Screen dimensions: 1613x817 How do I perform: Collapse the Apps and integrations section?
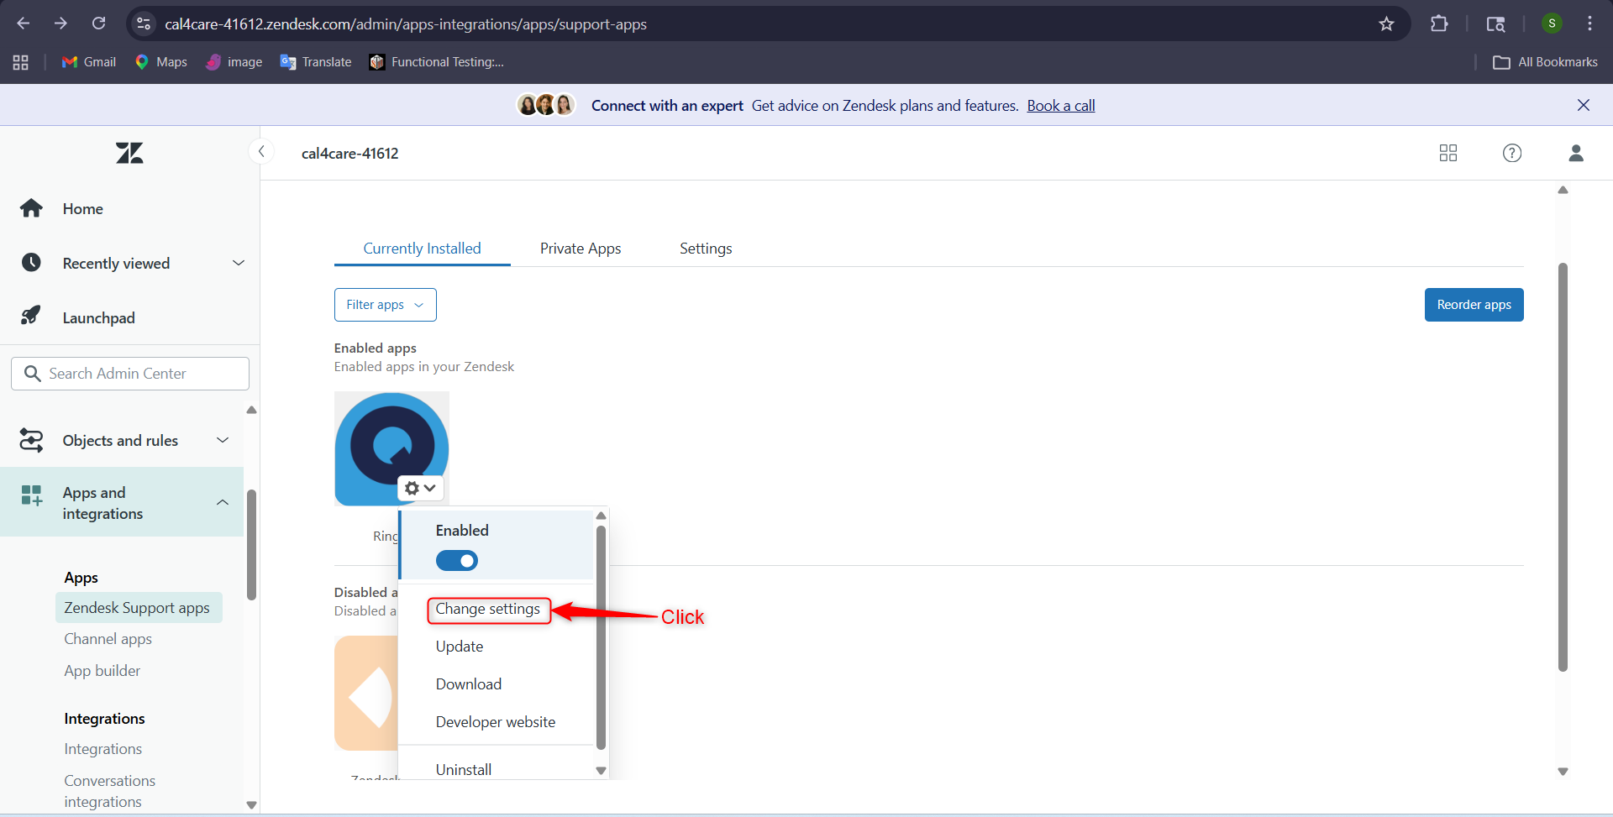[x=122, y=502]
